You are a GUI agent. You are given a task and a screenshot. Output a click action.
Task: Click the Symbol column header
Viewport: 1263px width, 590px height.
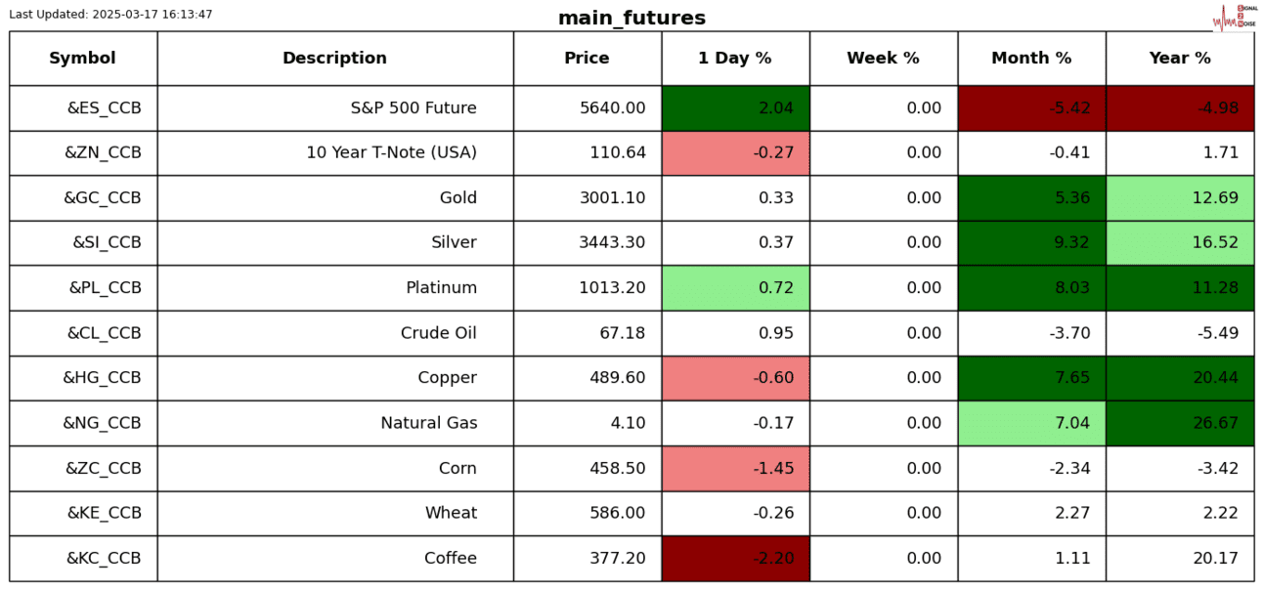click(x=83, y=59)
